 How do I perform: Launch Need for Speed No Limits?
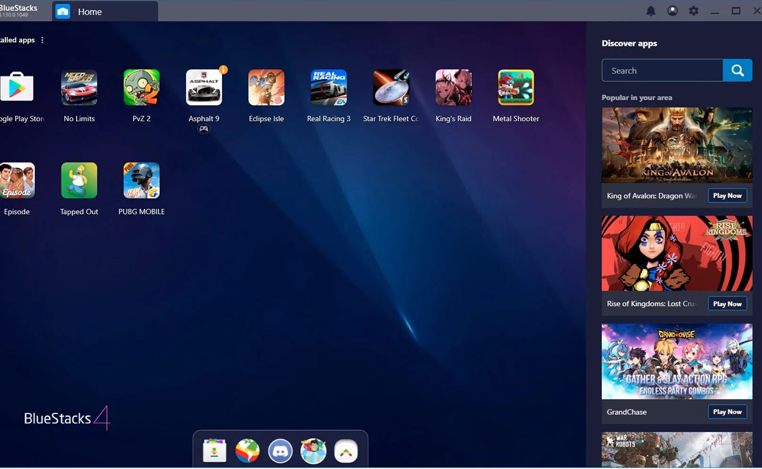pos(79,87)
